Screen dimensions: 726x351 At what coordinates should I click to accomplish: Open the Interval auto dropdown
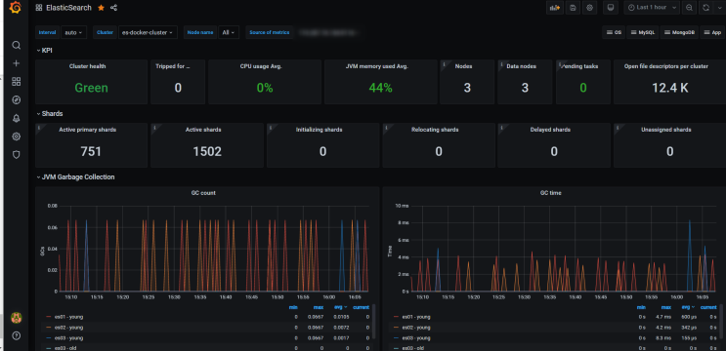click(73, 32)
